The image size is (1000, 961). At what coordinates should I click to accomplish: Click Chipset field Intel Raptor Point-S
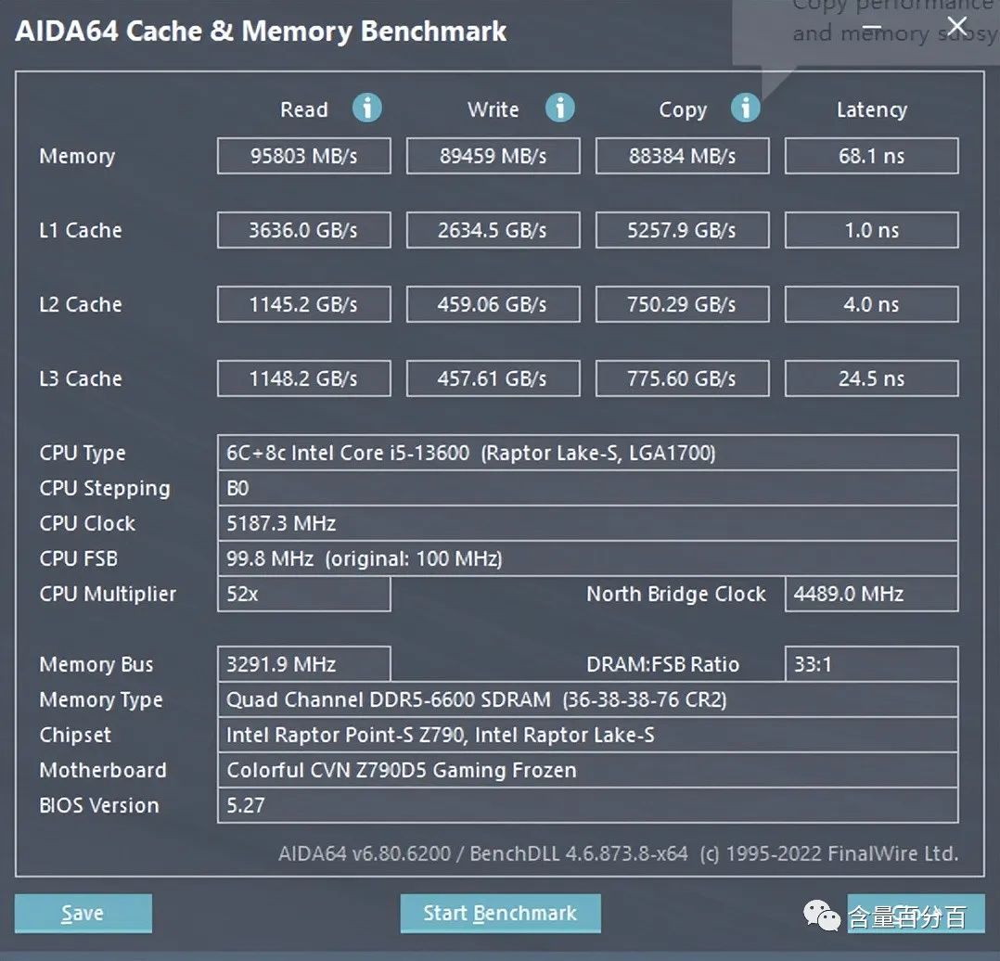click(x=588, y=735)
